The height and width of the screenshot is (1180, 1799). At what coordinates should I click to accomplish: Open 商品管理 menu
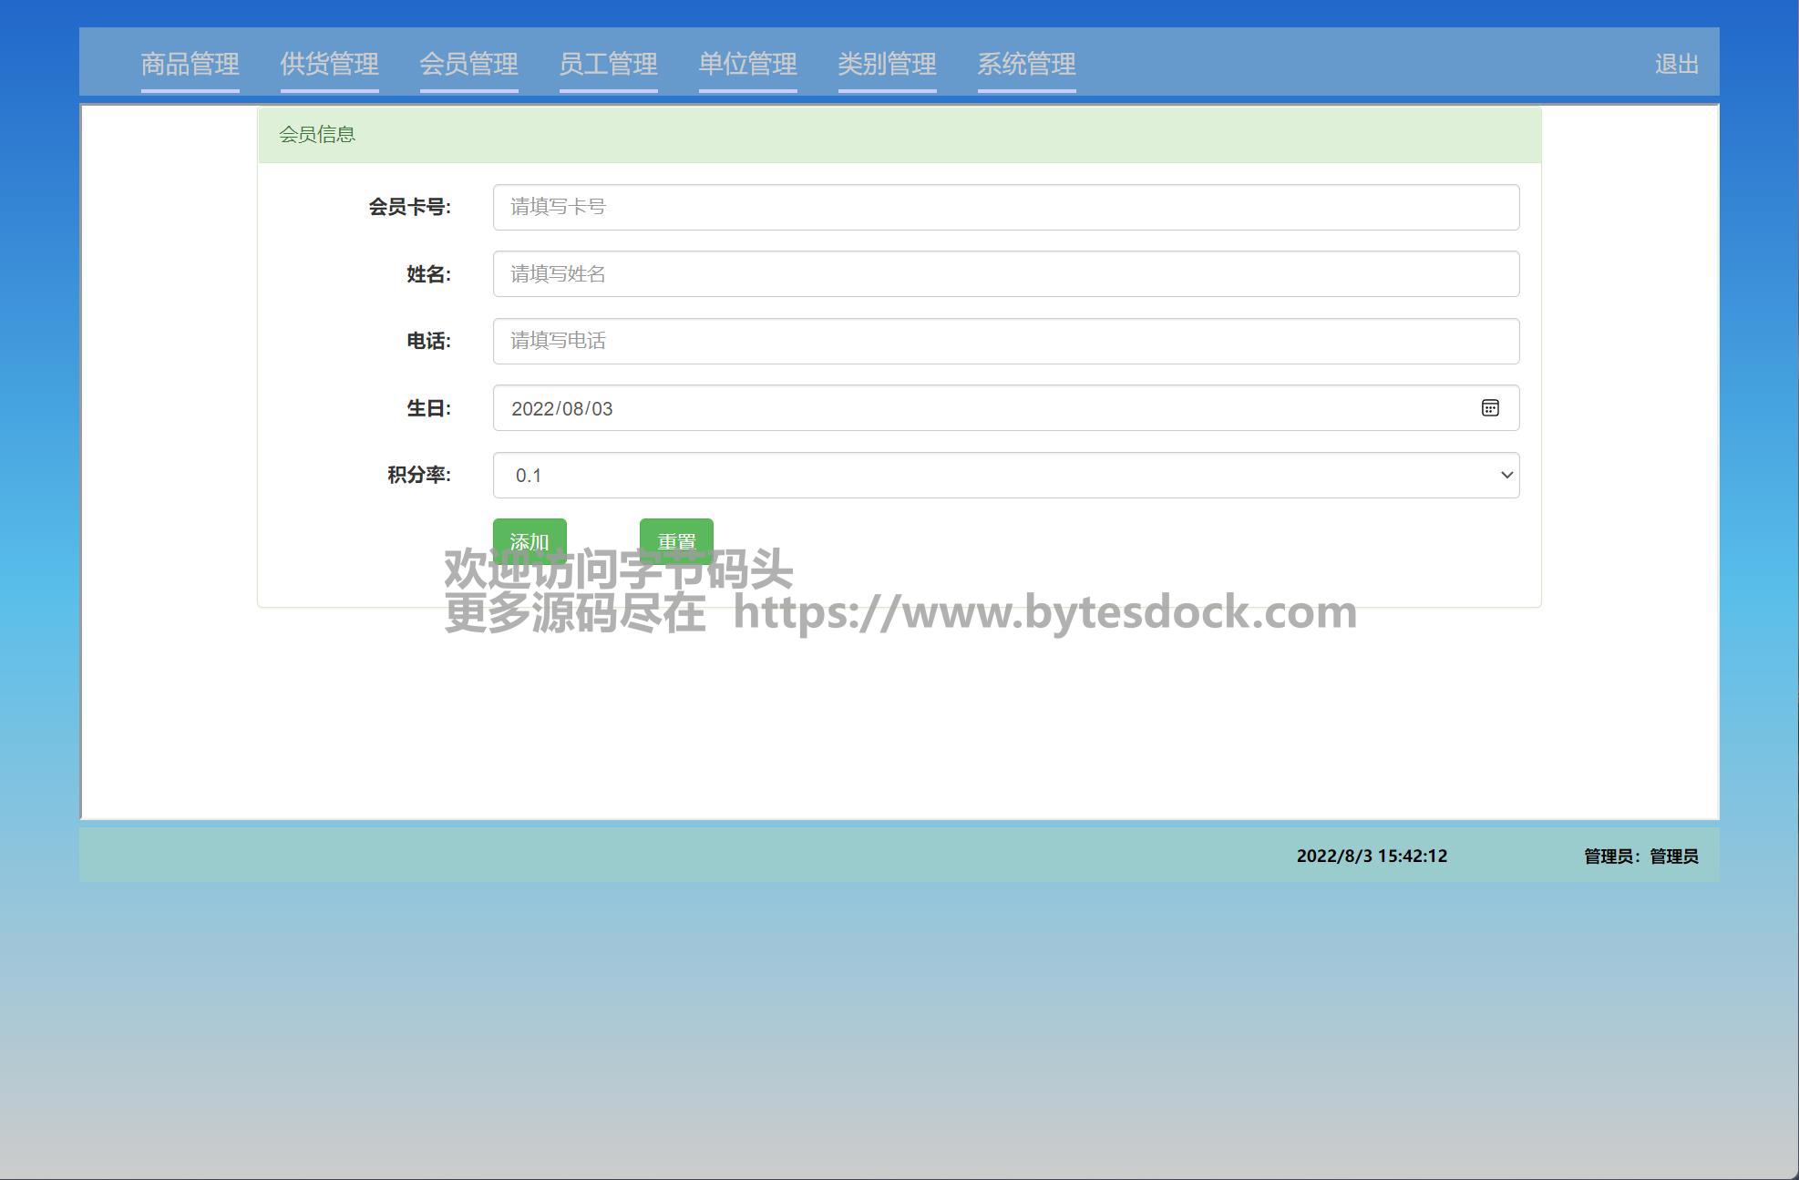pos(190,64)
